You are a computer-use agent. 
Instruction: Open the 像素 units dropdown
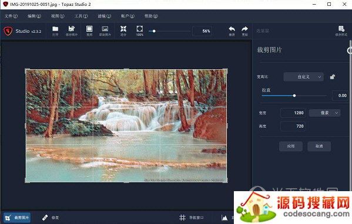pyautogui.click(x=324, y=113)
